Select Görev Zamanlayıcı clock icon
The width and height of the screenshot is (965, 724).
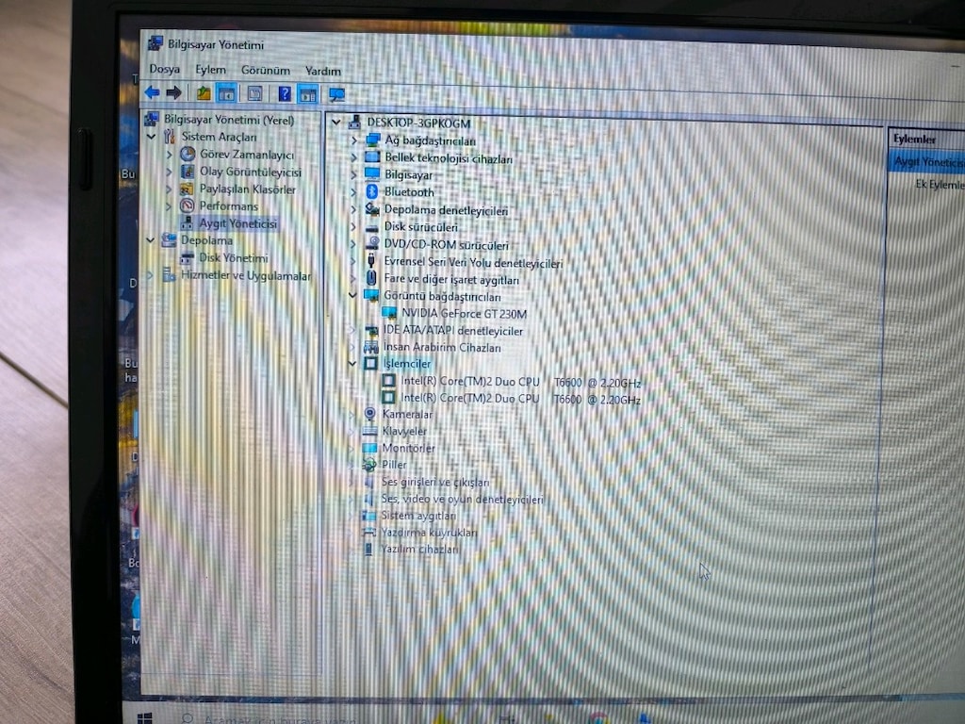tap(188, 154)
